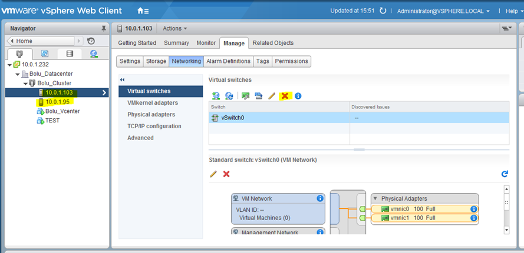Open the info icon on VM Network port group
The width and height of the screenshot is (524, 253).
point(320,199)
